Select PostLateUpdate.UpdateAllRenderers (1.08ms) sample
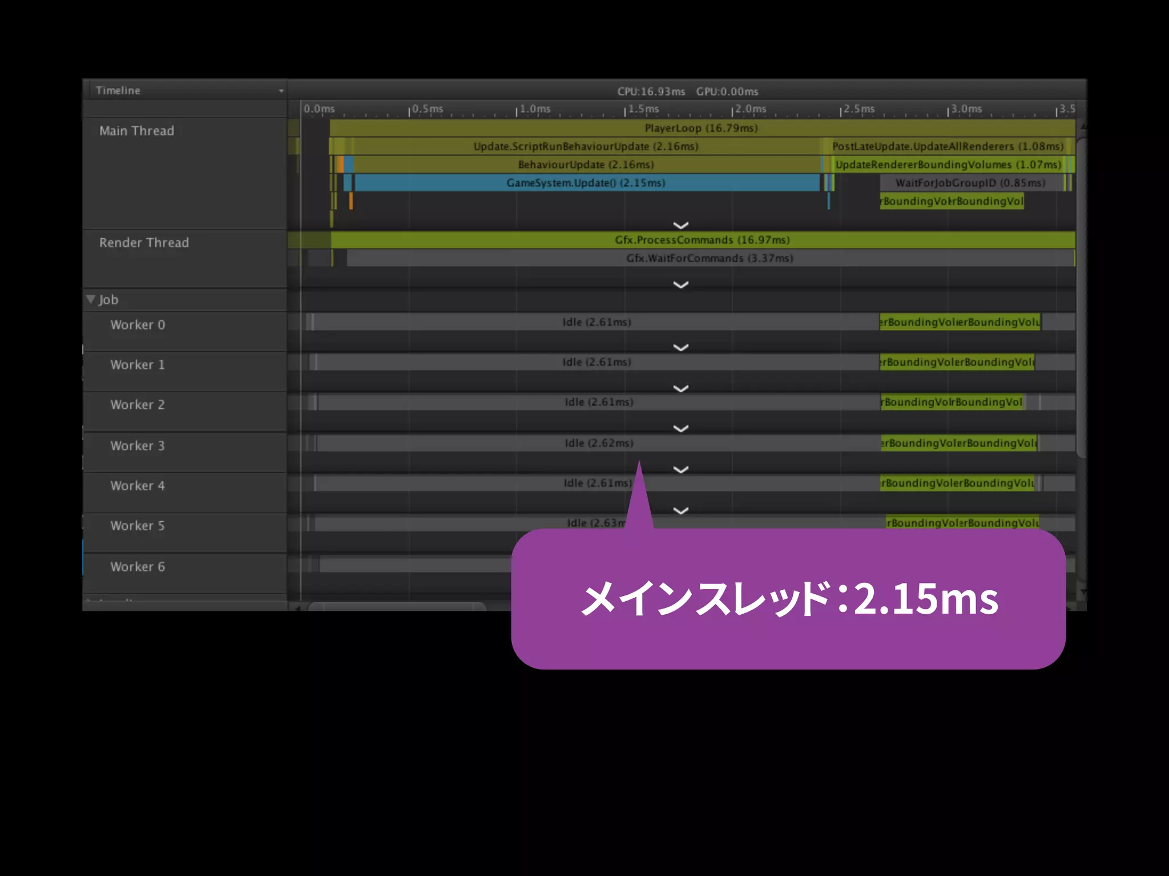Image resolution: width=1169 pixels, height=876 pixels. click(x=949, y=146)
